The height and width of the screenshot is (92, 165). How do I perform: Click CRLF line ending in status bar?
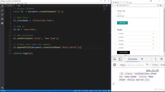(x=100, y=91)
